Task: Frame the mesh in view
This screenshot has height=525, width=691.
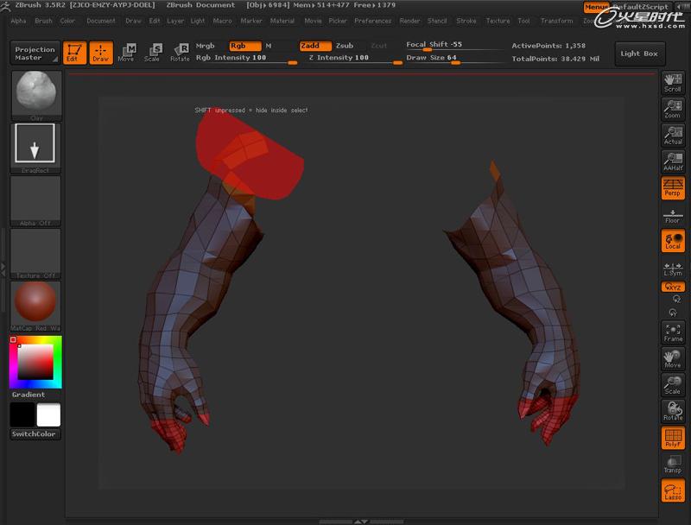Action: pyautogui.click(x=673, y=332)
